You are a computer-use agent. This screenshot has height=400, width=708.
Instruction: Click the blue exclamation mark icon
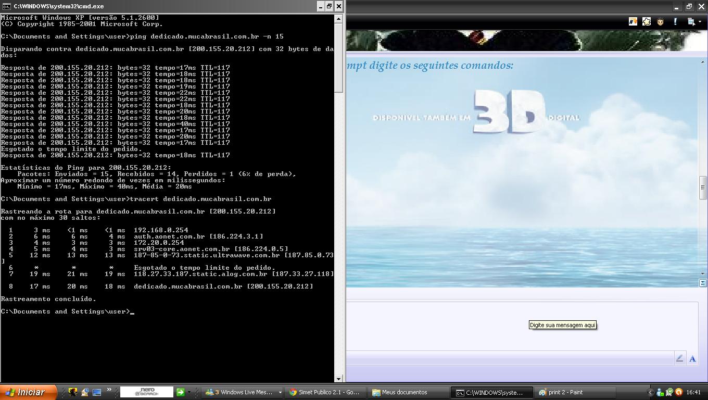tap(675, 22)
